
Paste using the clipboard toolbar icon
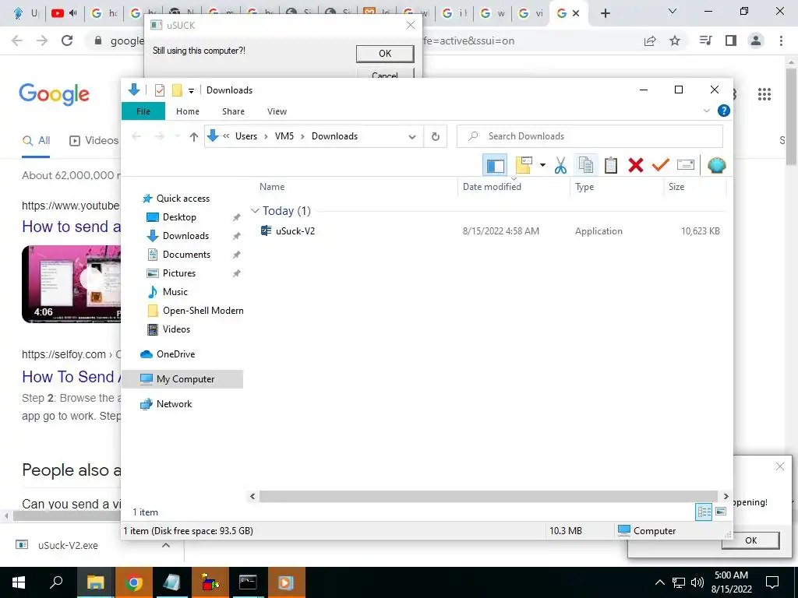(x=611, y=165)
